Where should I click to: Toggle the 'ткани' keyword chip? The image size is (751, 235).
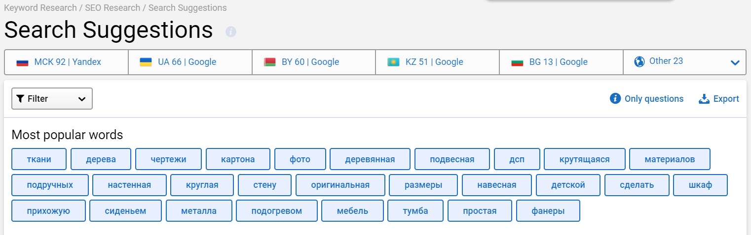pos(39,159)
